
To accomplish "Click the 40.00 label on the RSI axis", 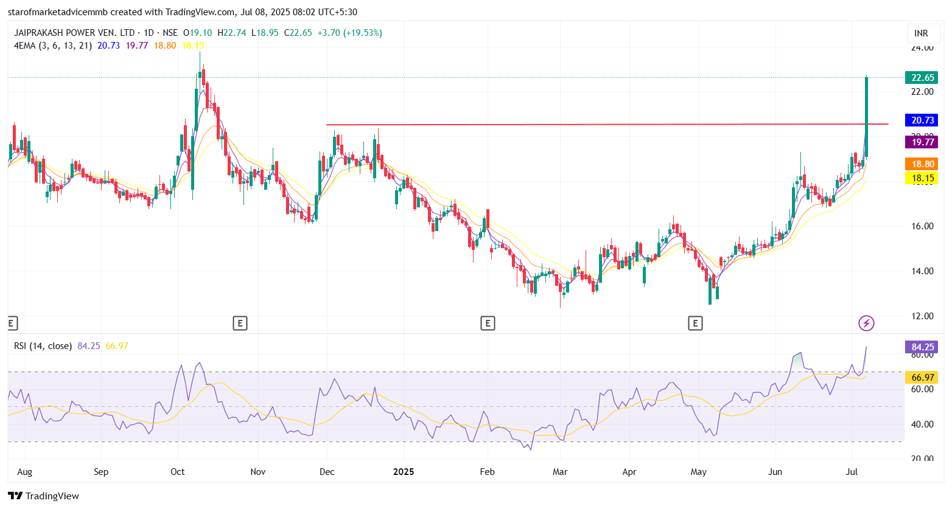I will point(922,424).
